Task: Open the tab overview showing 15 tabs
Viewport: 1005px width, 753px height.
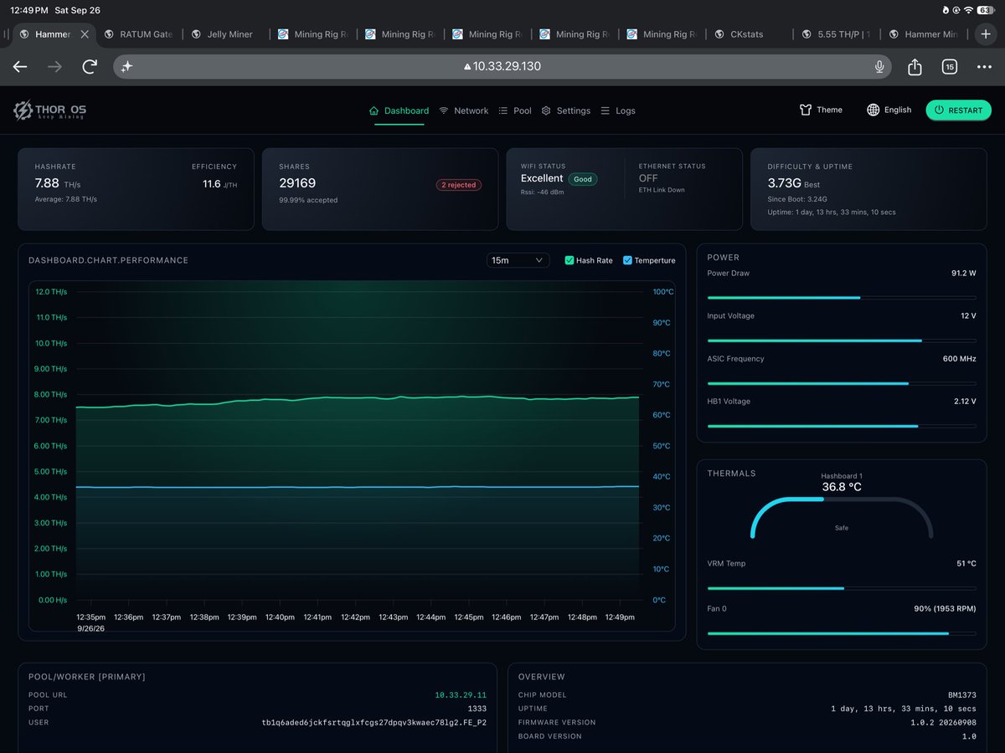Action: [950, 67]
